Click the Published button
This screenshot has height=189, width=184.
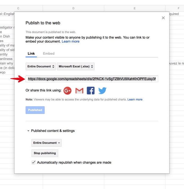[35, 110]
